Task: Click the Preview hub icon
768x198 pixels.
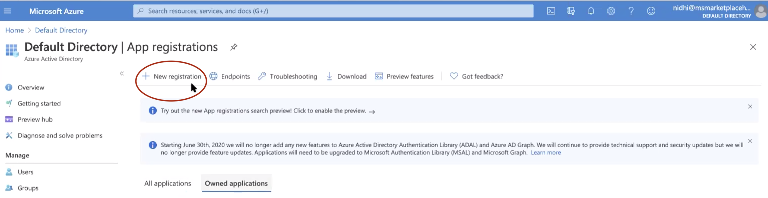Action: coord(9,119)
